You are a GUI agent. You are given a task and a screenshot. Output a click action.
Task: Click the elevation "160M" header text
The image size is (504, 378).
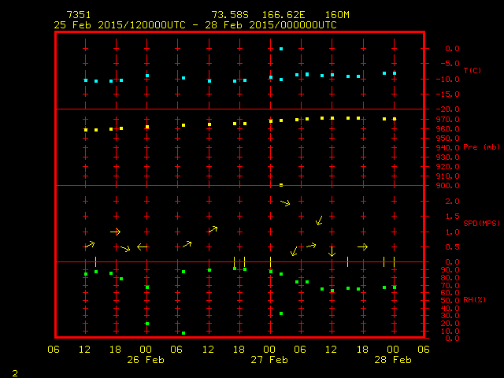[x=337, y=15]
